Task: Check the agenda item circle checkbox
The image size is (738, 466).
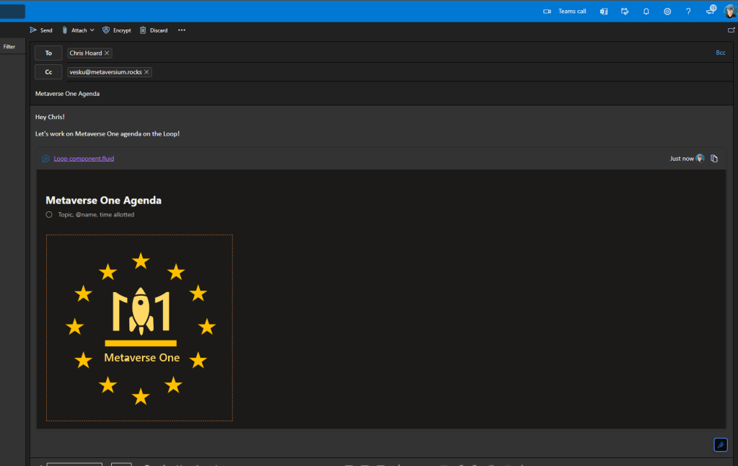Action: coord(49,215)
